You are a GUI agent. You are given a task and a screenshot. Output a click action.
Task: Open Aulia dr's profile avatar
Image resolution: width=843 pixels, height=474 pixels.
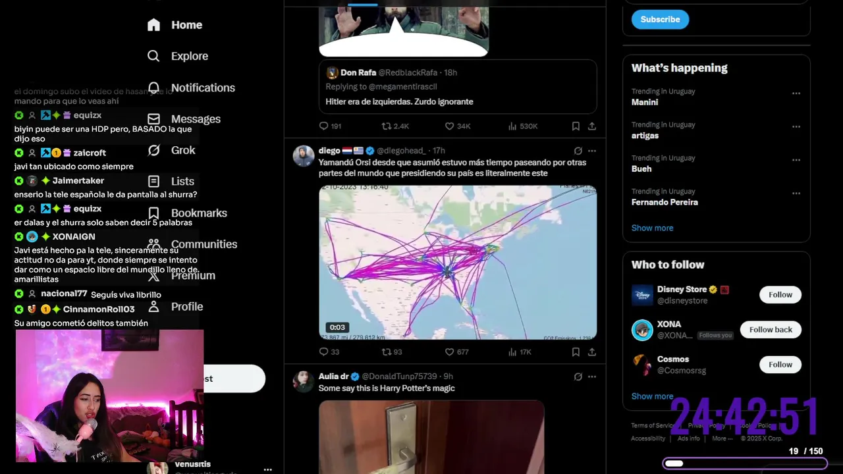pyautogui.click(x=304, y=381)
